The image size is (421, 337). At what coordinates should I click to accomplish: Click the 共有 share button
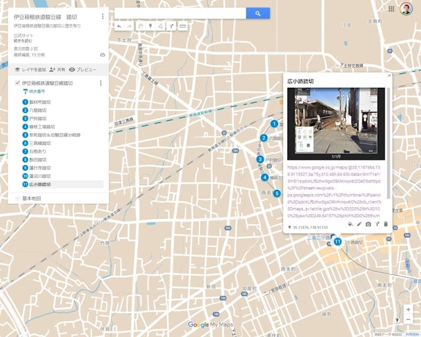57,70
